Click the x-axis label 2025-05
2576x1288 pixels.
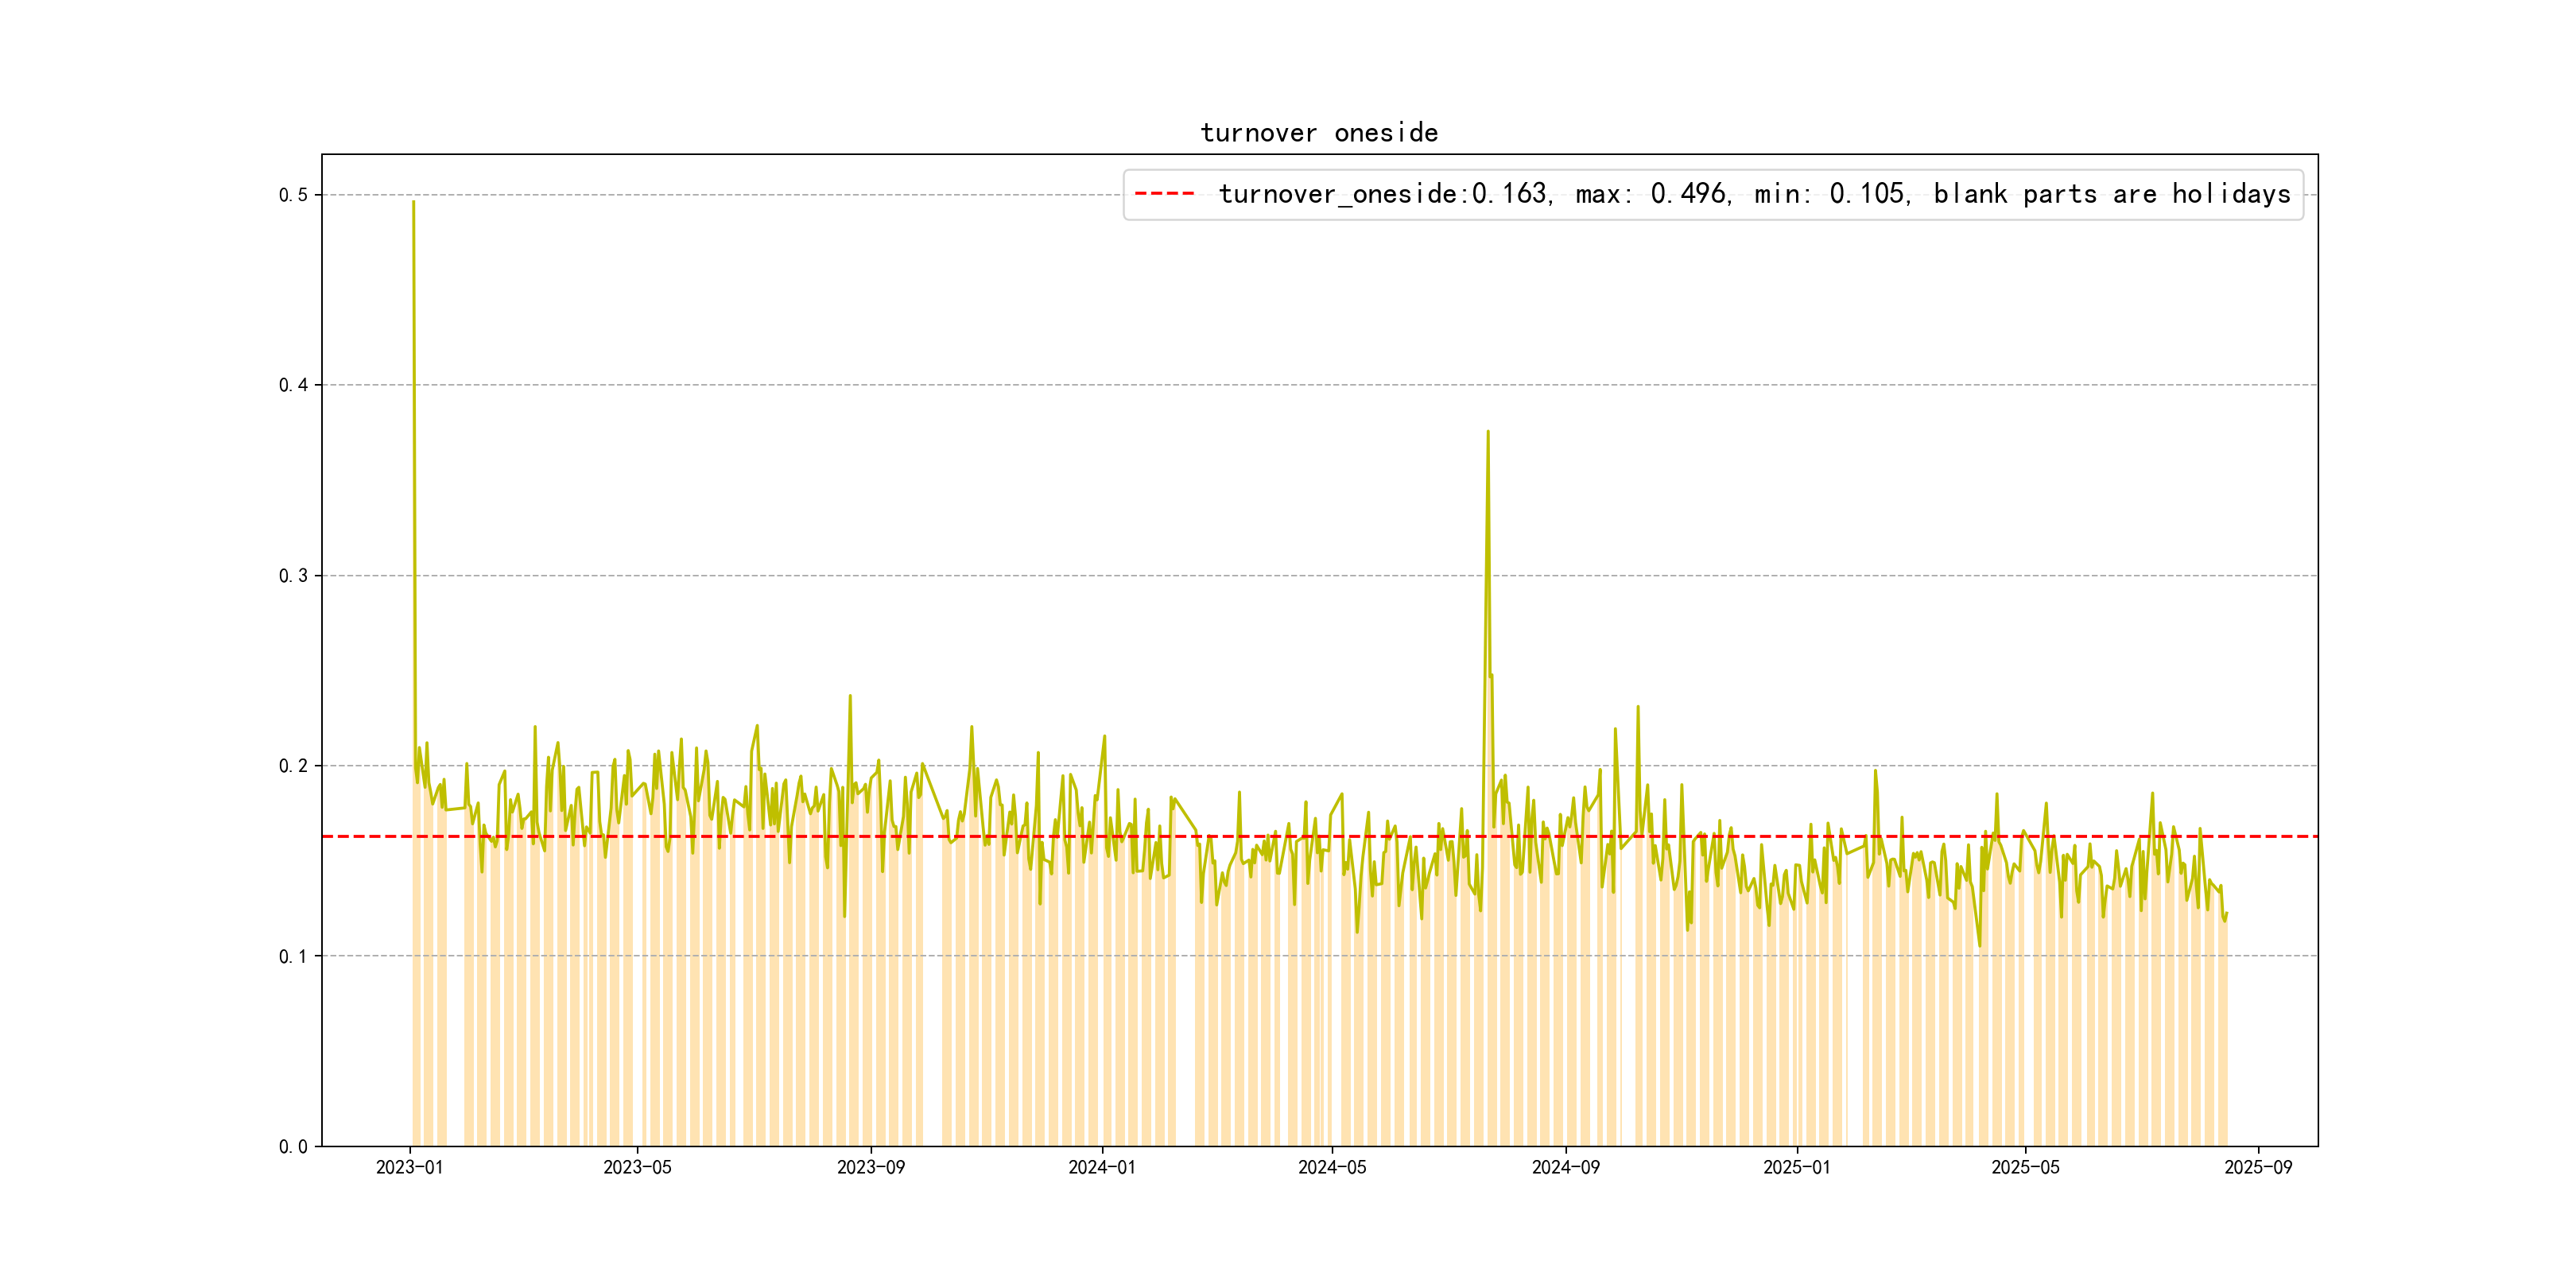click(x=2025, y=1168)
